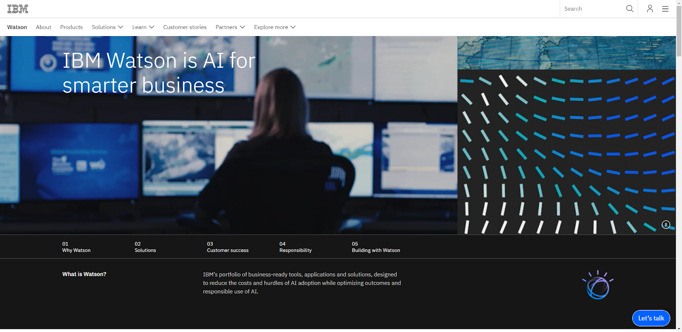Jump to section 02 Solutions
The width and height of the screenshot is (682, 332).
[x=145, y=247]
